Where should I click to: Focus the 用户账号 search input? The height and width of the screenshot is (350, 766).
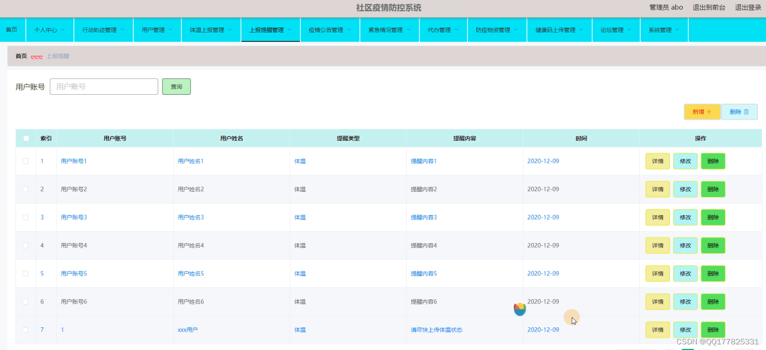(x=104, y=87)
